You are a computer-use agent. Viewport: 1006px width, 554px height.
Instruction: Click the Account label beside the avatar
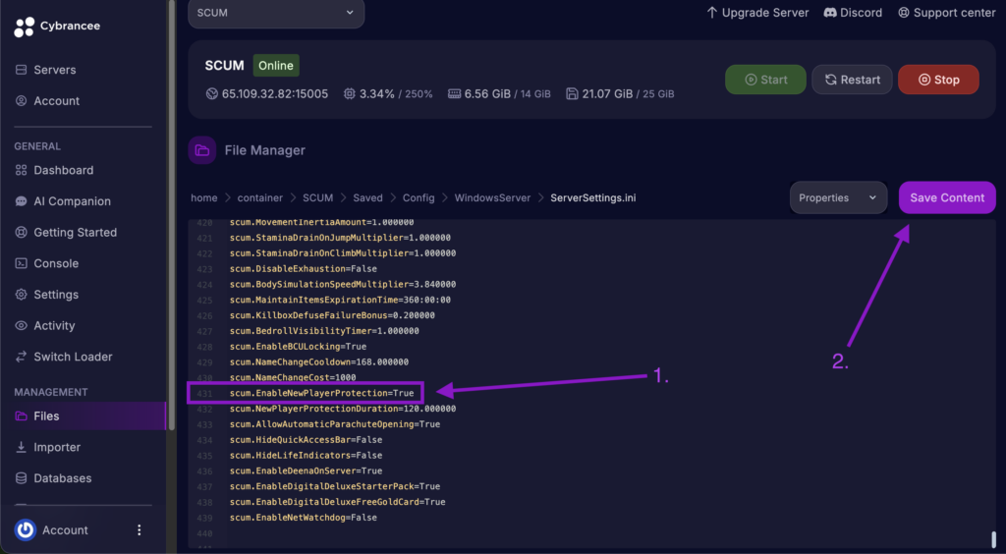[x=65, y=530]
